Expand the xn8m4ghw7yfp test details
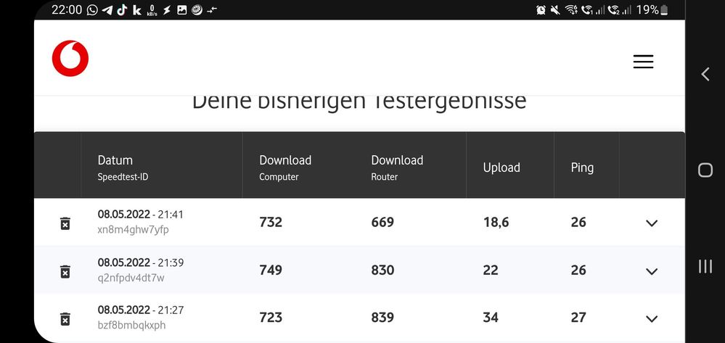The image size is (725, 343). (651, 223)
